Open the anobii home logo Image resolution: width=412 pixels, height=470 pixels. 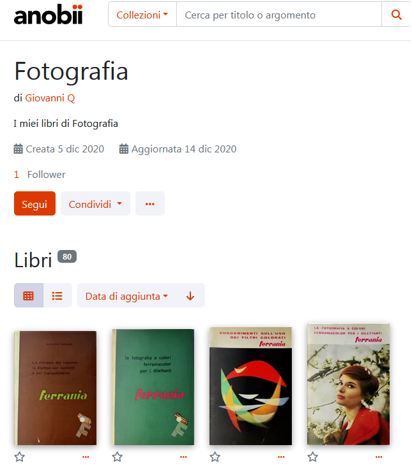click(x=48, y=15)
